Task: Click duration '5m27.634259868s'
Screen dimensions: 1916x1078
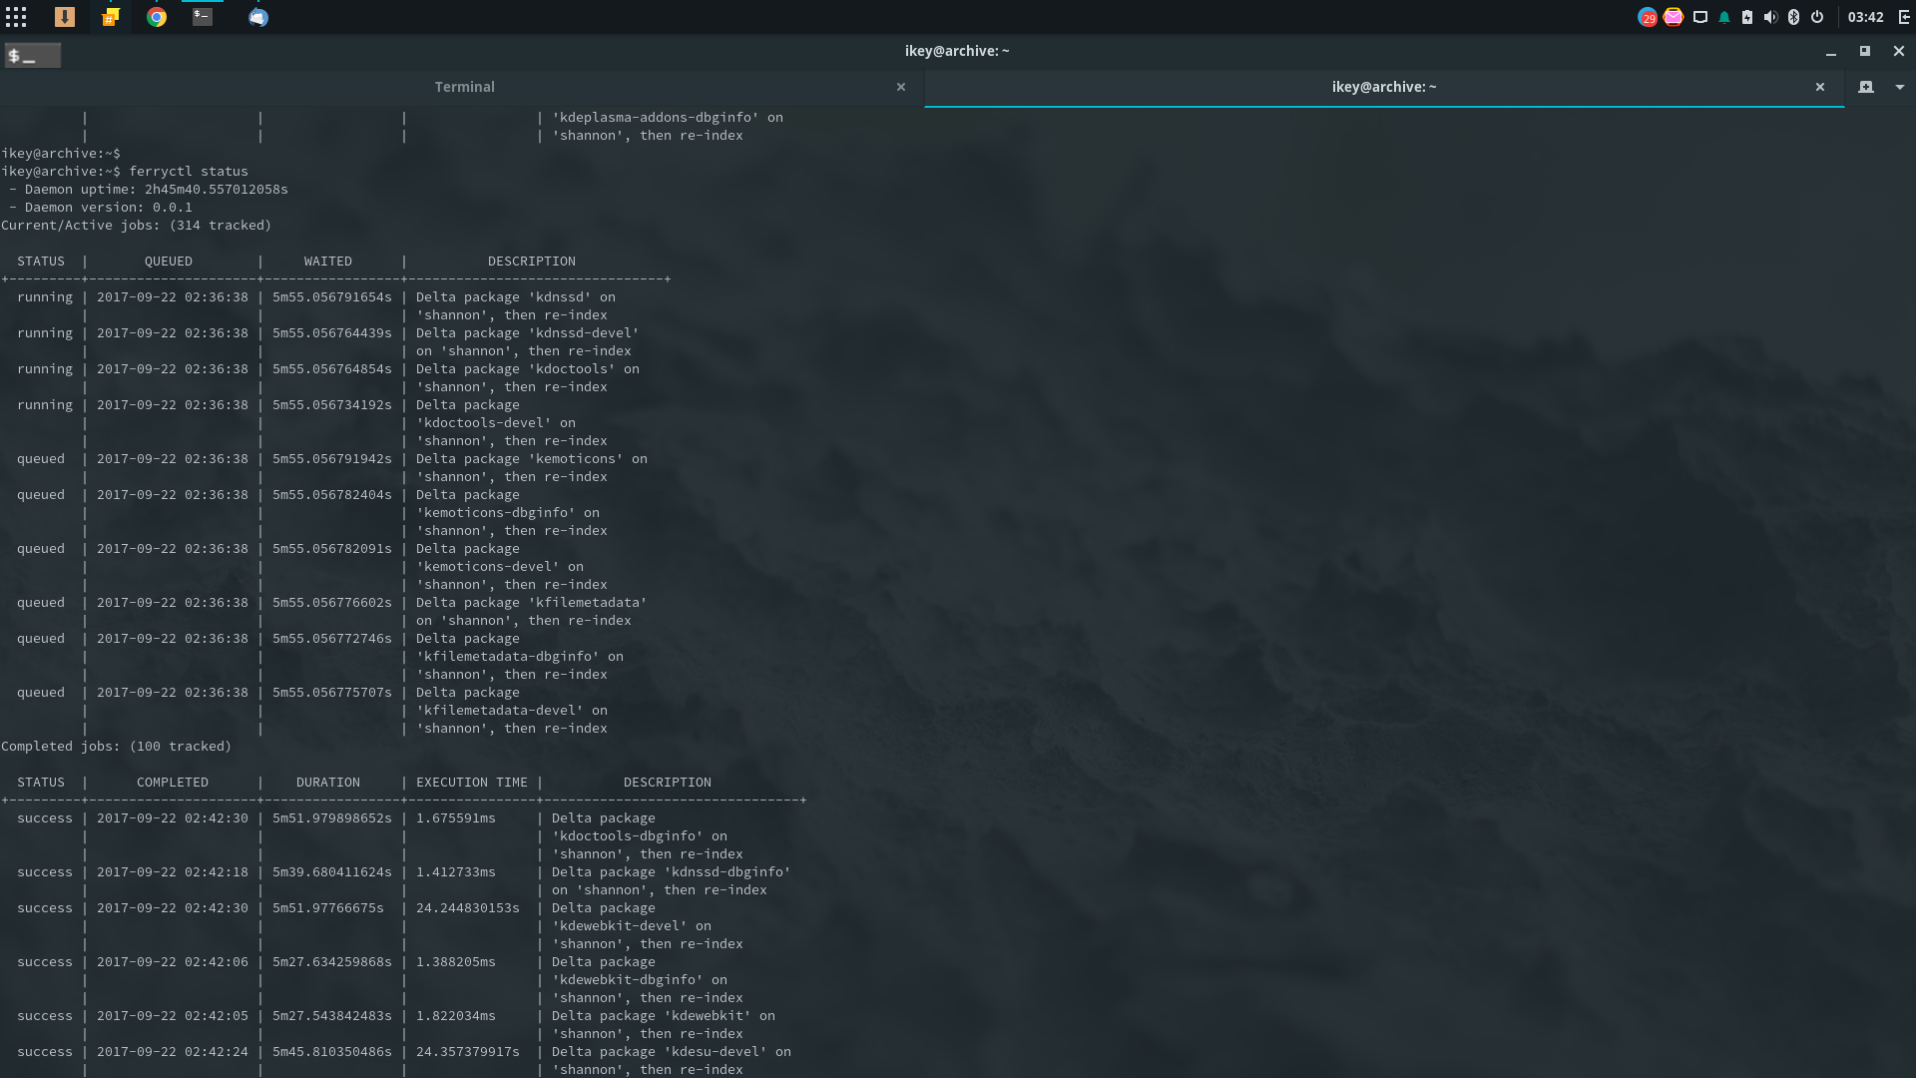Action: tap(332, 962)
